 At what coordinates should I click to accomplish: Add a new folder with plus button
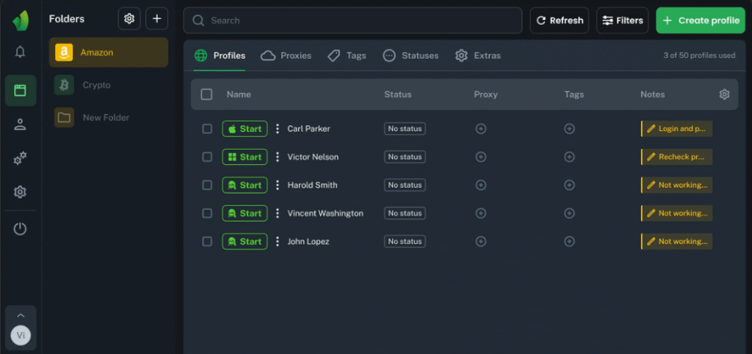[156, 19]
